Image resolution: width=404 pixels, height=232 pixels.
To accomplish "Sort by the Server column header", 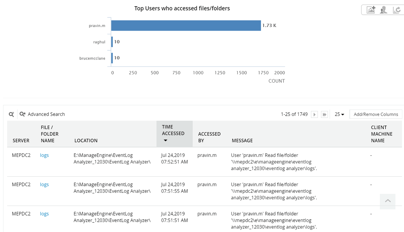I will [21, 141].
